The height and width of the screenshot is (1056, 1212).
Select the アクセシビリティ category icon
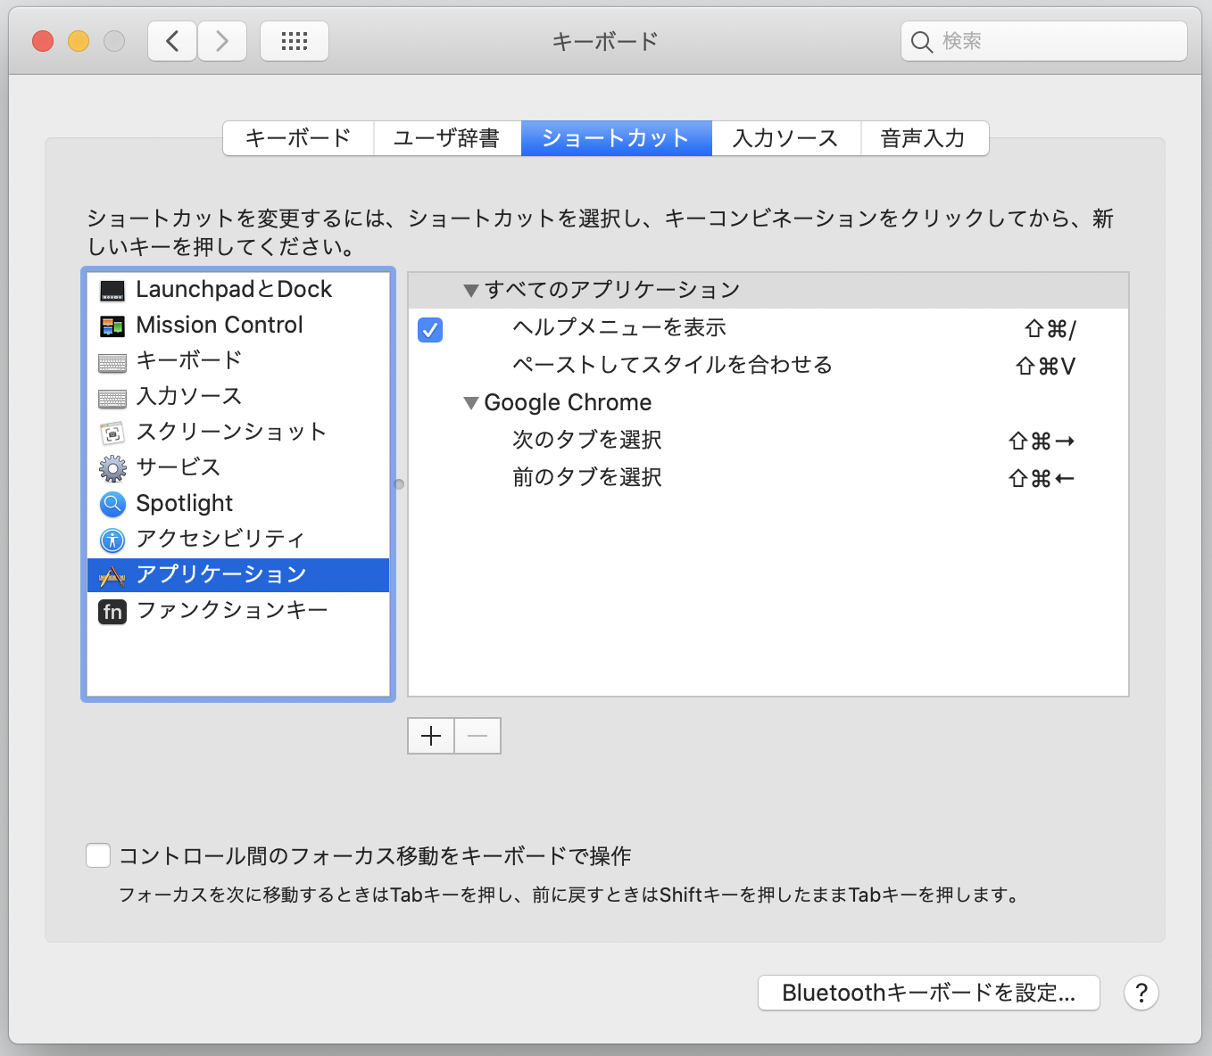[112, 539]
